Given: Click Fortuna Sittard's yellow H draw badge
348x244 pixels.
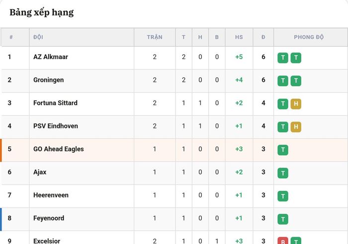Looking at the screenshot, I should [296, 104].
